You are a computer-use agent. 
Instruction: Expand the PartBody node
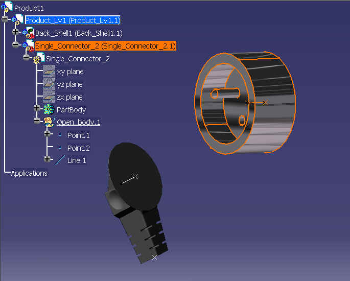pos(37,108)
